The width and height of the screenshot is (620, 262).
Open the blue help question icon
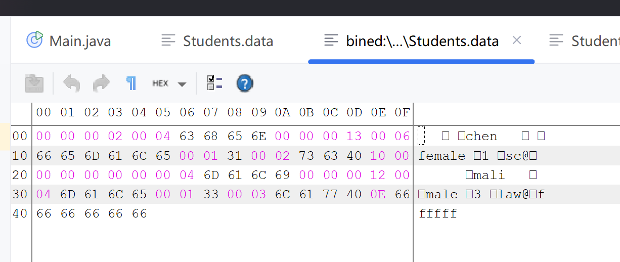[245, 83]
